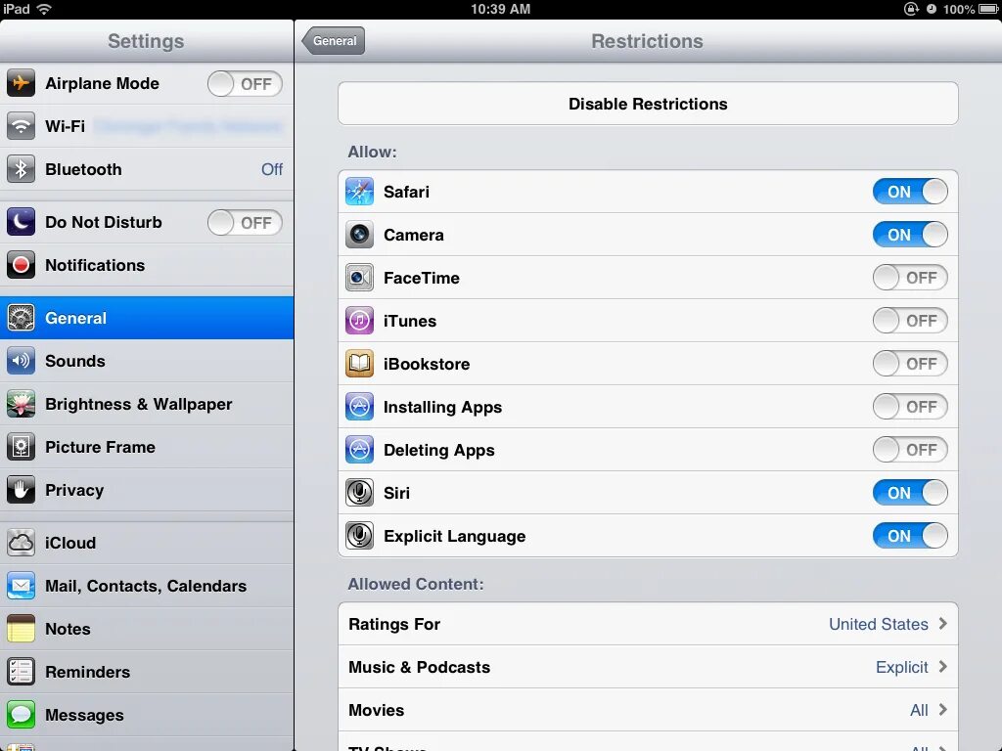Tap the battery 100% indicator in status bar
Screen dimensions: 1002x751
click(x=970, y=9)
